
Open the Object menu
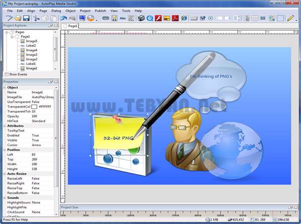(70, 11)
